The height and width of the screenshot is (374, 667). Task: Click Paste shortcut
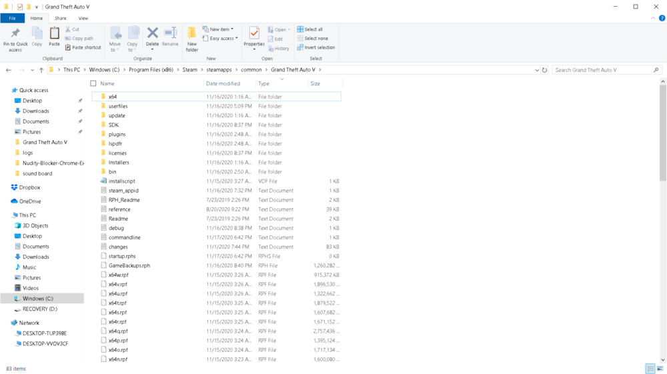[x=83, y=47]
